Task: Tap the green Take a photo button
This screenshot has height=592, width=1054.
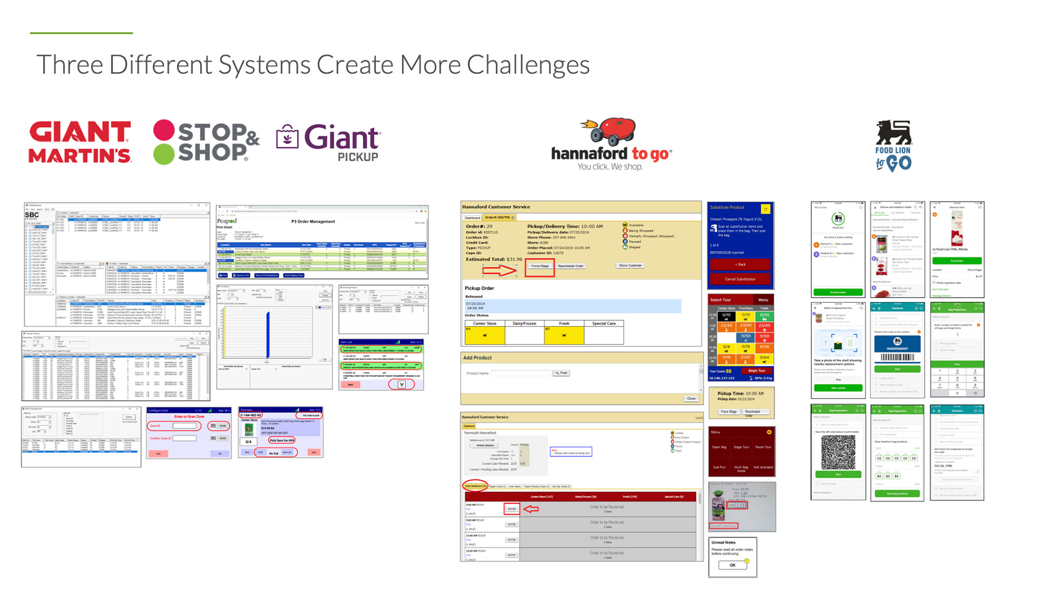Action: point(838,388)
